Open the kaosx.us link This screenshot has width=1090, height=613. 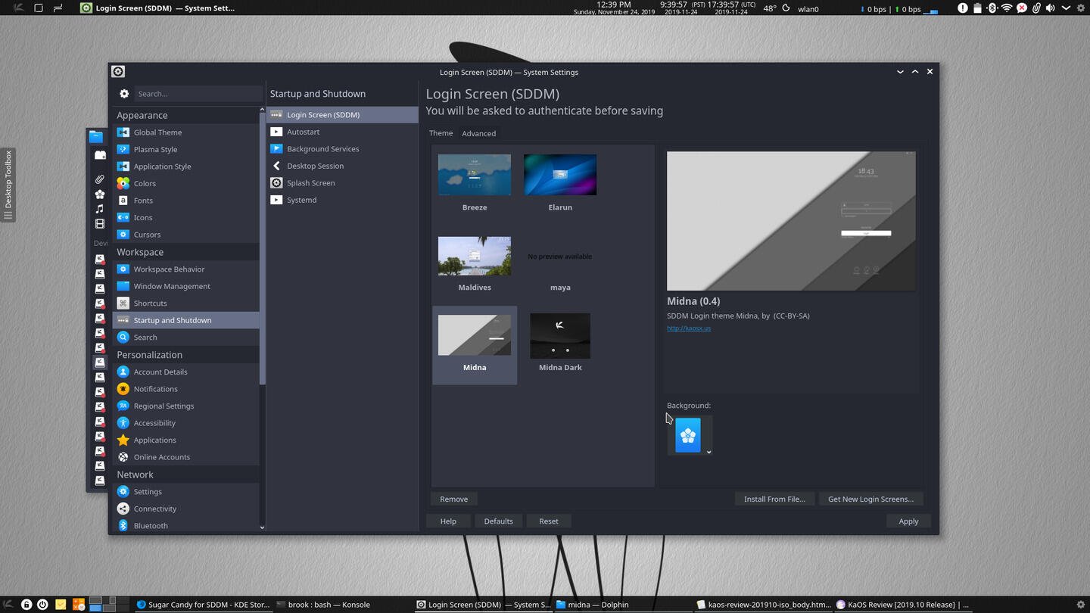[689, 328]
